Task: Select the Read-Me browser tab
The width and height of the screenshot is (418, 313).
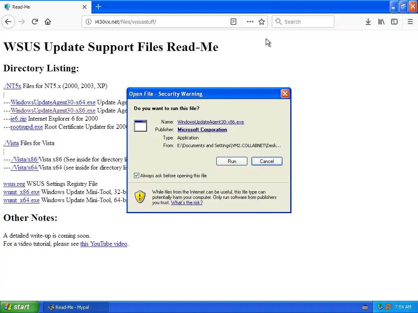Action: pos(46,7)
